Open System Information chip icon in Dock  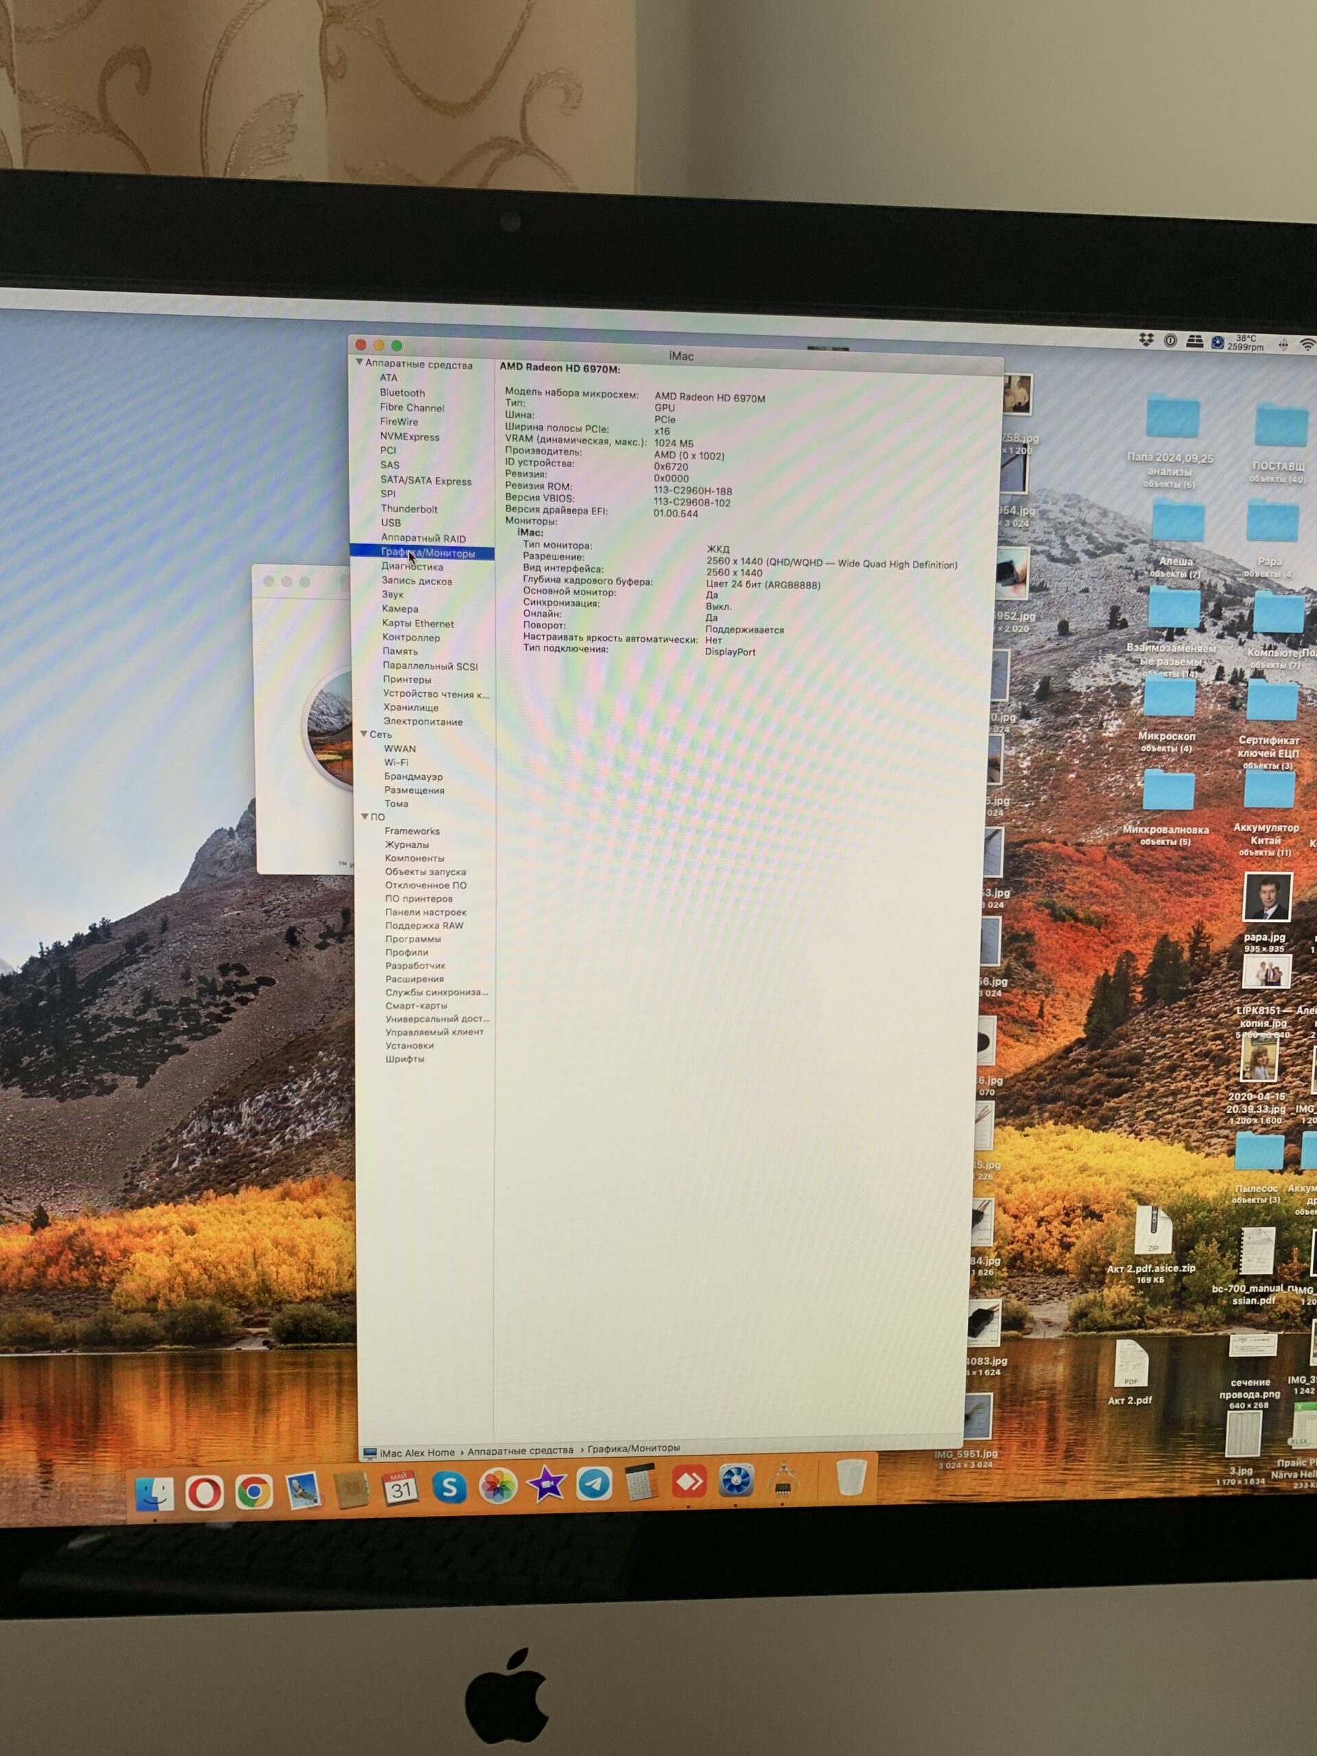click(783, 1478)
